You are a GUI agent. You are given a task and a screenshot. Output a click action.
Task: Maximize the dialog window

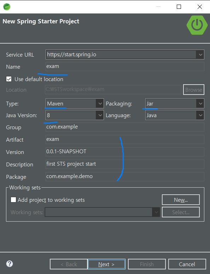(x=179, y=7)
